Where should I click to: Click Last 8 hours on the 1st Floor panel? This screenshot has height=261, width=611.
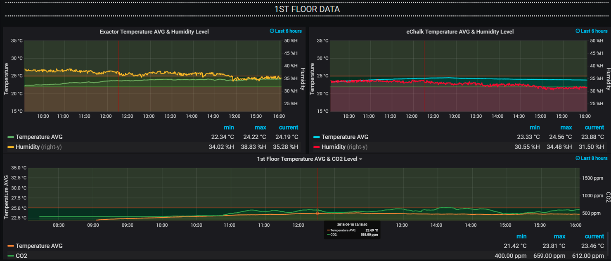click(x=594, y=158)
